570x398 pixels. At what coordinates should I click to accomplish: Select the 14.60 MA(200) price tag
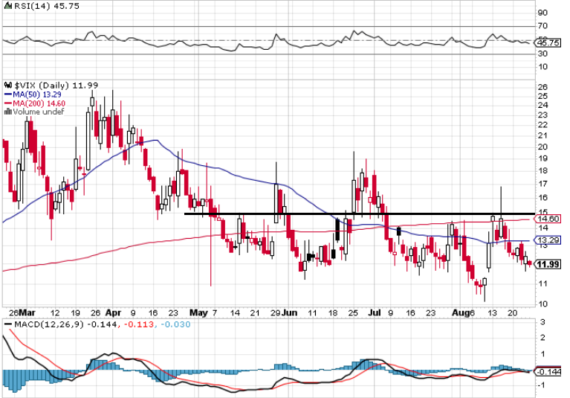coord(548,219)
